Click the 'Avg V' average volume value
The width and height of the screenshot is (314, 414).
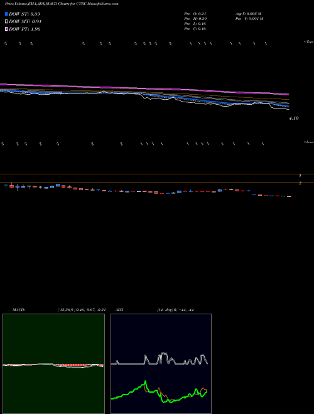(x=249, y=14)
